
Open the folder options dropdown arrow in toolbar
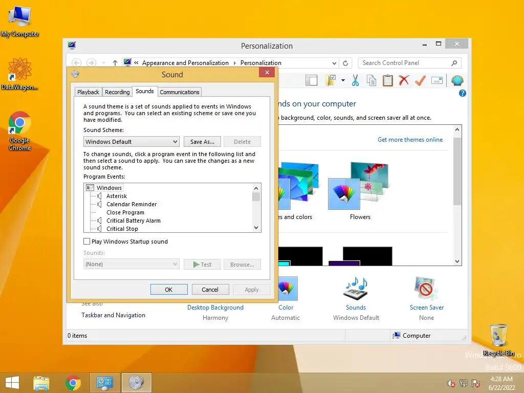[343, 80]
